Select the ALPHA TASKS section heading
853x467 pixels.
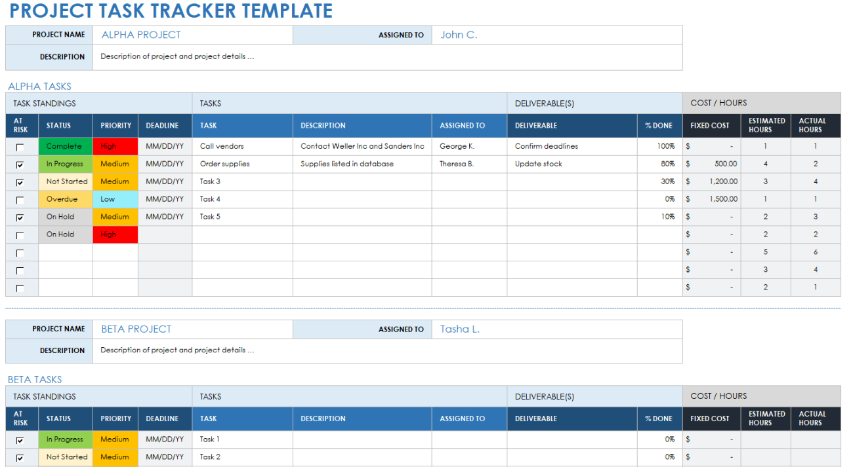click(x=39, y=86)
